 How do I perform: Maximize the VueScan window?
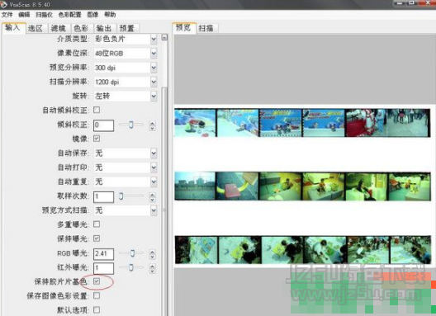click(412, 3)
